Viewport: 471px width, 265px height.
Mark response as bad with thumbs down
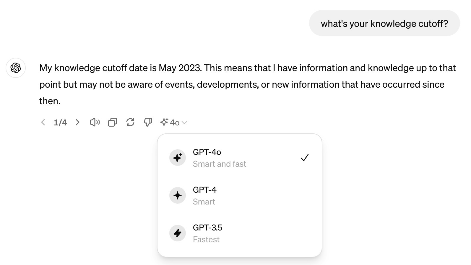(x=148, y=122)
